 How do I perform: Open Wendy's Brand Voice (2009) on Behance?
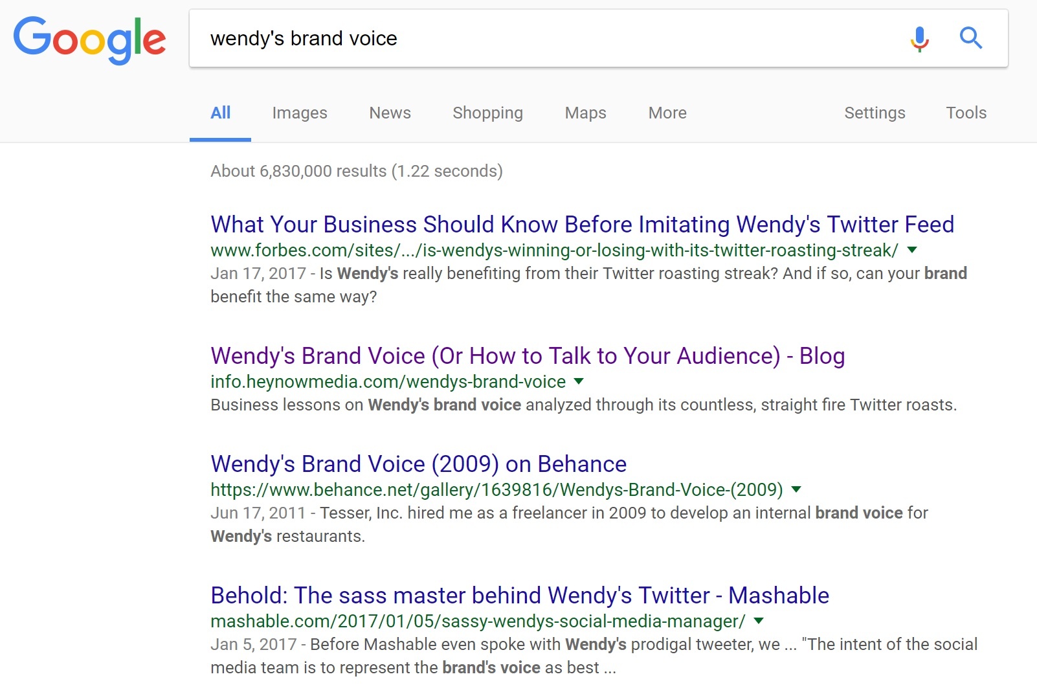point(418,464)
